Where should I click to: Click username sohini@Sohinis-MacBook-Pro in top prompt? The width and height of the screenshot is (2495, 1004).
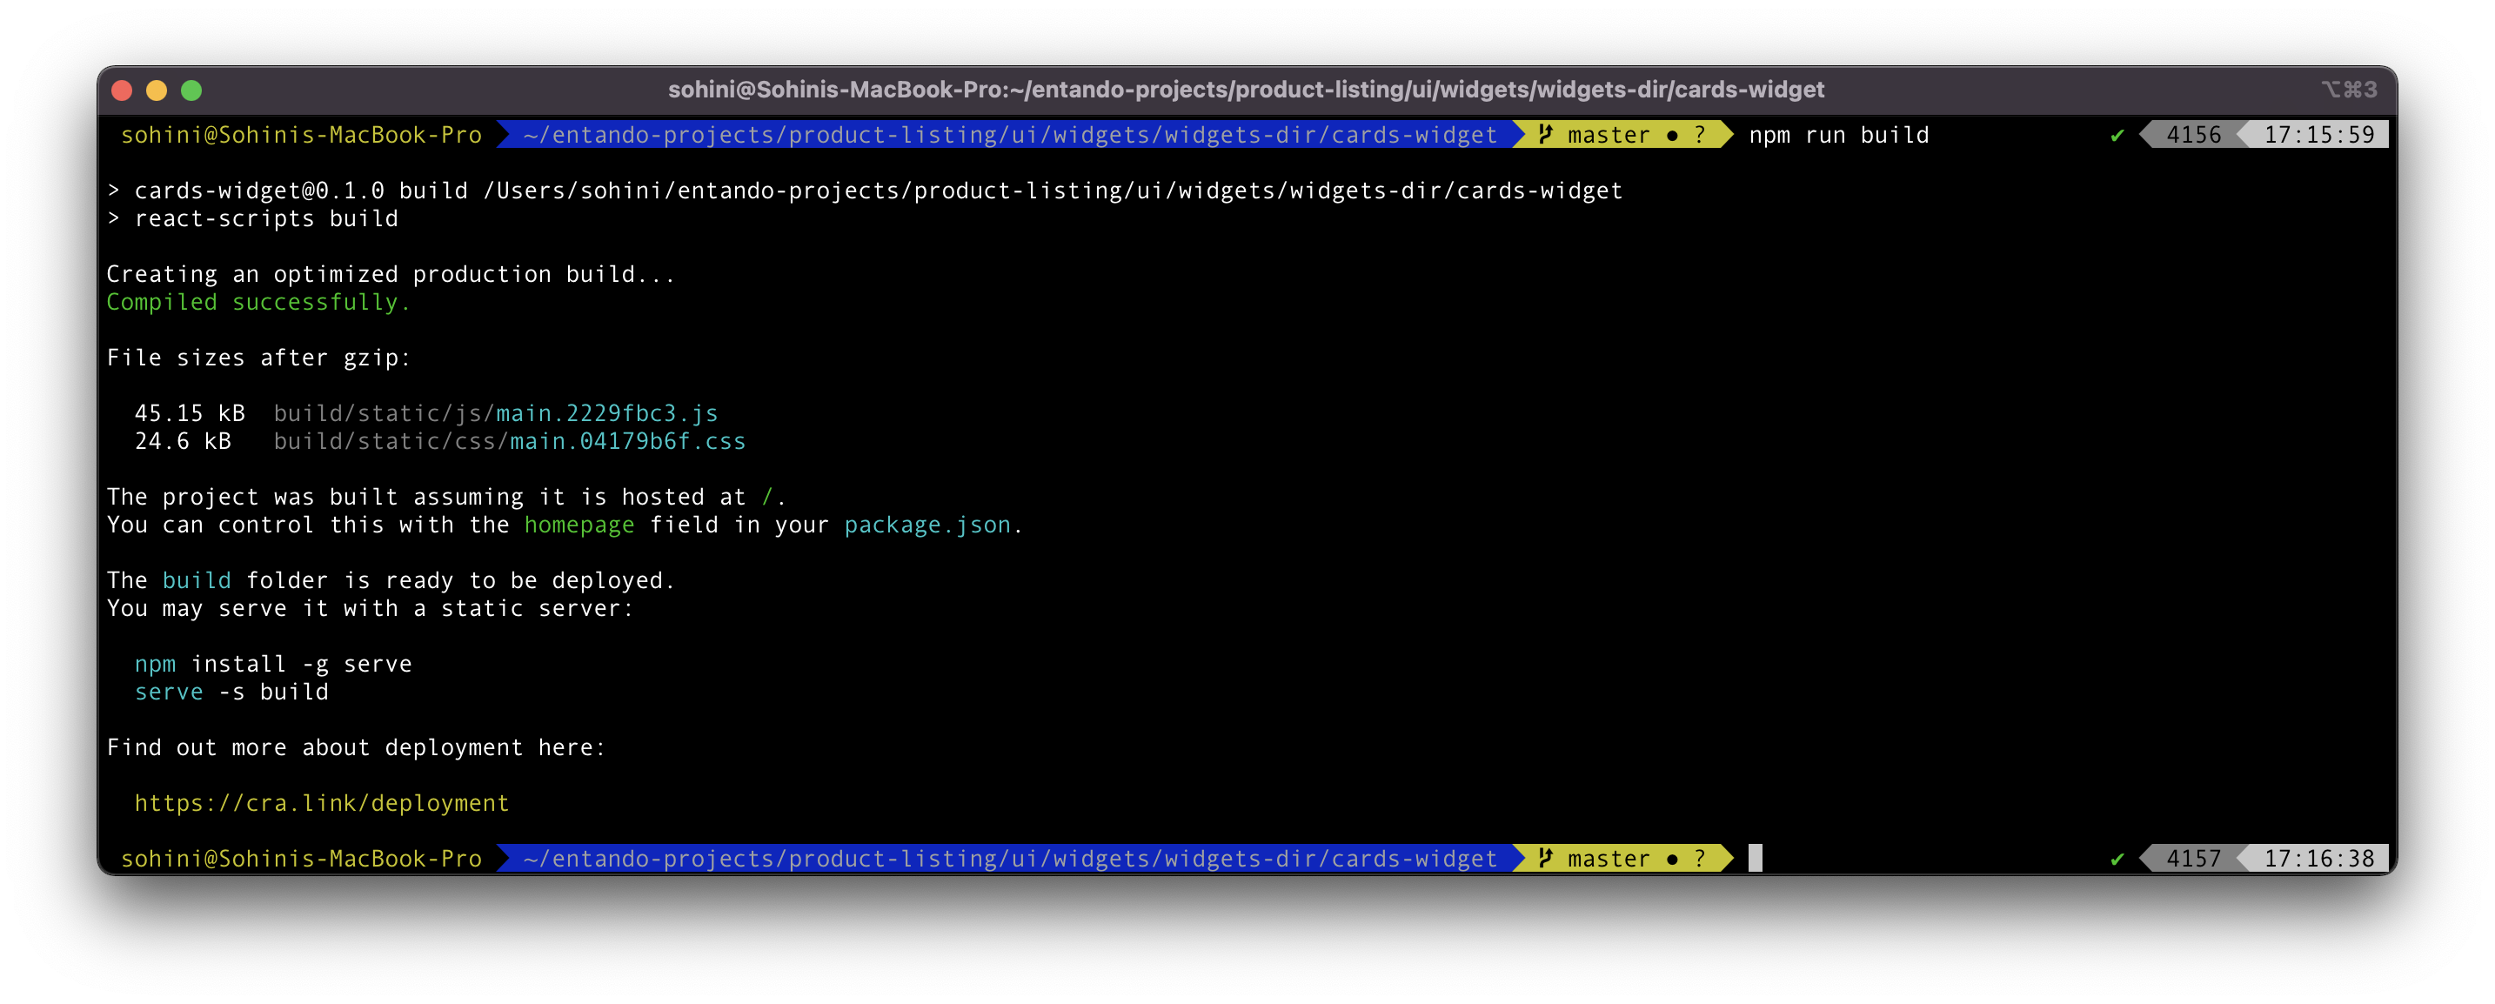301,135
